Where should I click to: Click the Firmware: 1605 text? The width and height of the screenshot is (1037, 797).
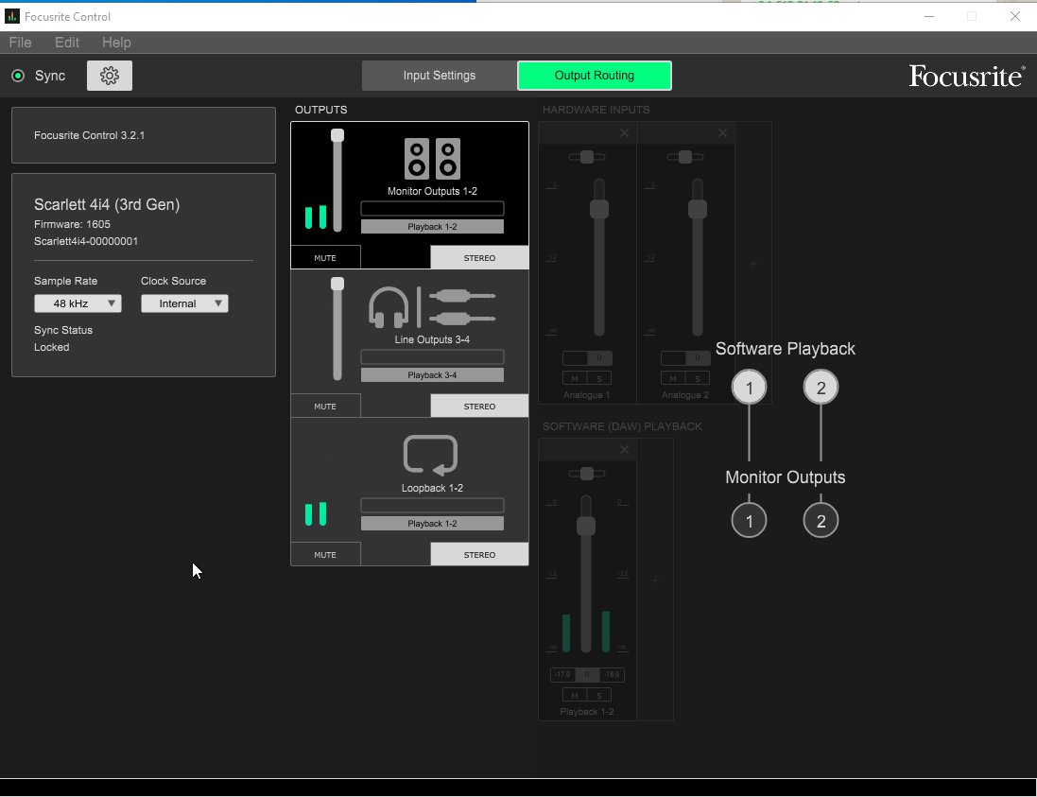(x=72, y=224)
